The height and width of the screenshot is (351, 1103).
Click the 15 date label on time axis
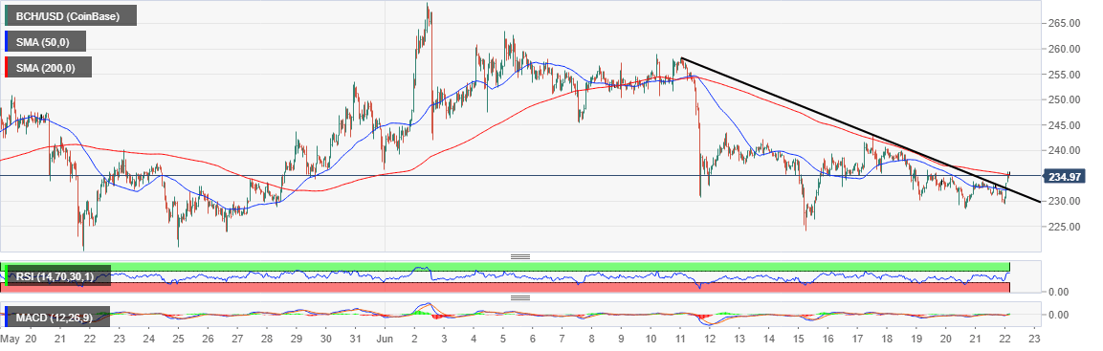point(799,339)
